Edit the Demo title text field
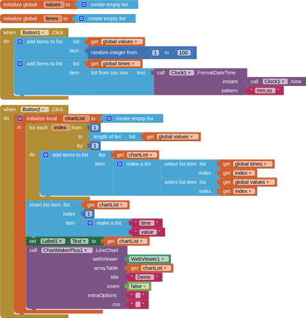Screen dimensions: 306x318 point(144,277)
